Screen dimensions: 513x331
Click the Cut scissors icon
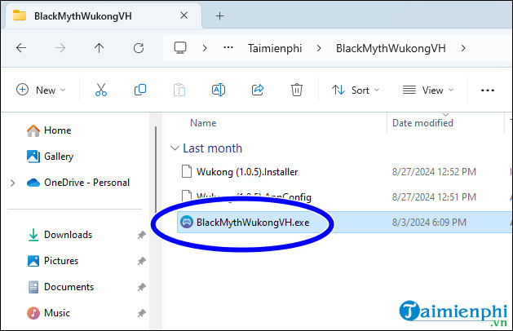(x=101, y=90)
